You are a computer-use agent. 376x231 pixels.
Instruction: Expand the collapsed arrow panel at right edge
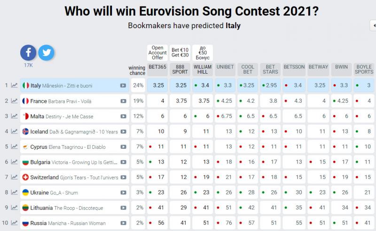373,25
